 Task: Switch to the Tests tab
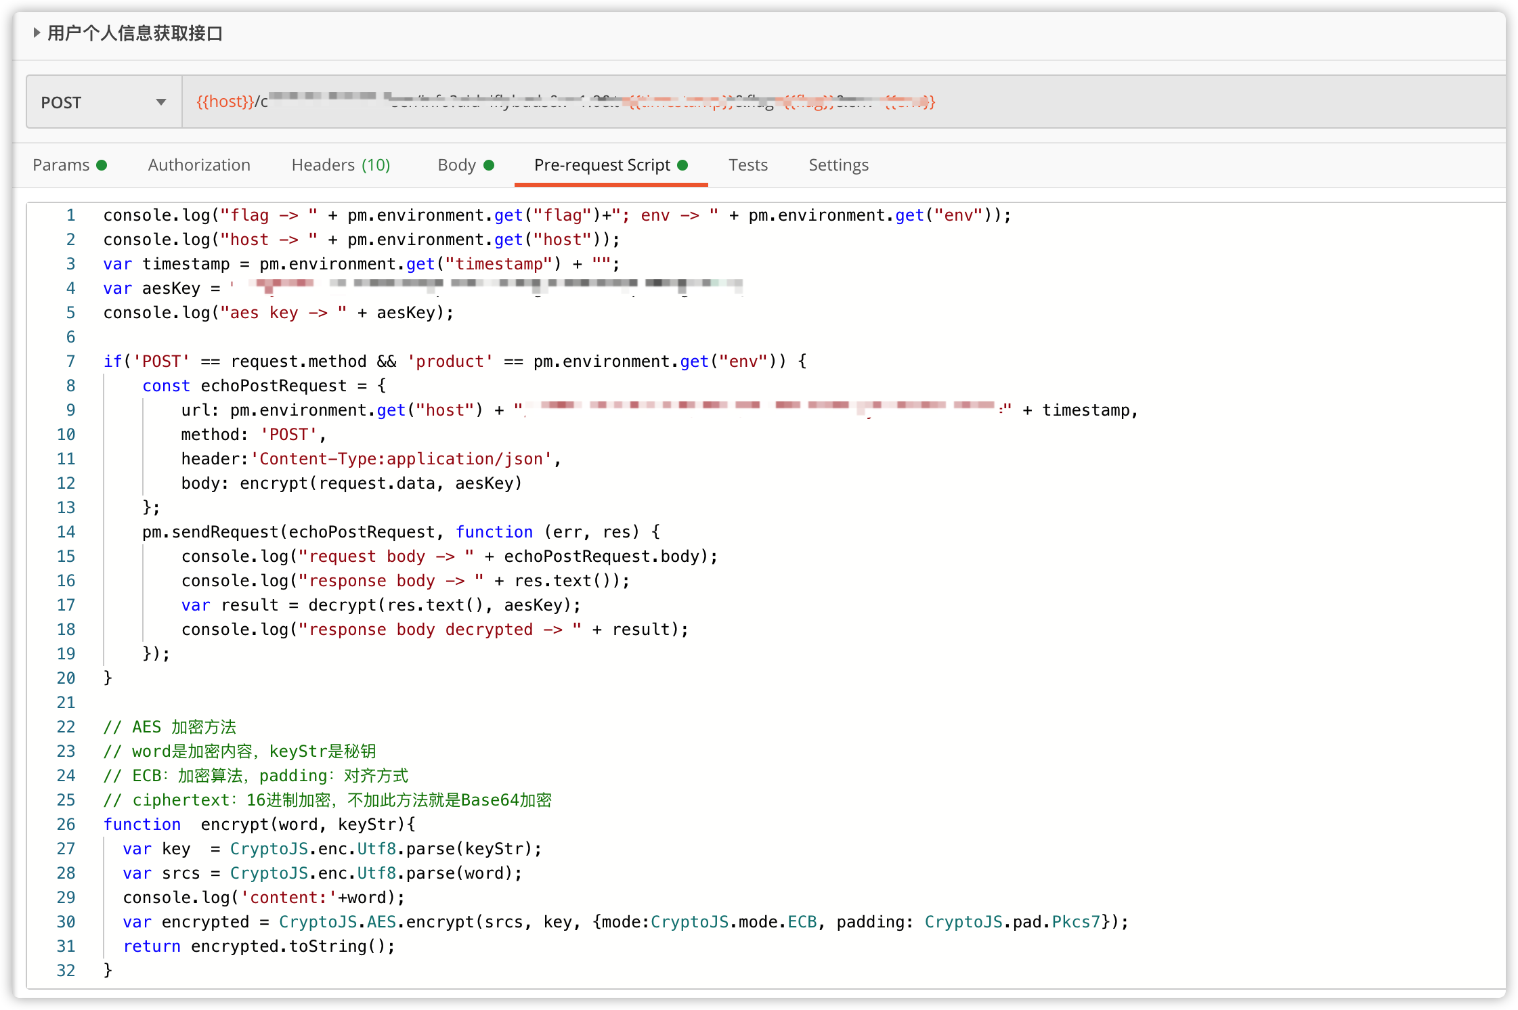pyautogui.click(x=748, y=164)
